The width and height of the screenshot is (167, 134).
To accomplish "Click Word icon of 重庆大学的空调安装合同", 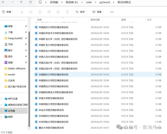I will [x=36, y=128].
